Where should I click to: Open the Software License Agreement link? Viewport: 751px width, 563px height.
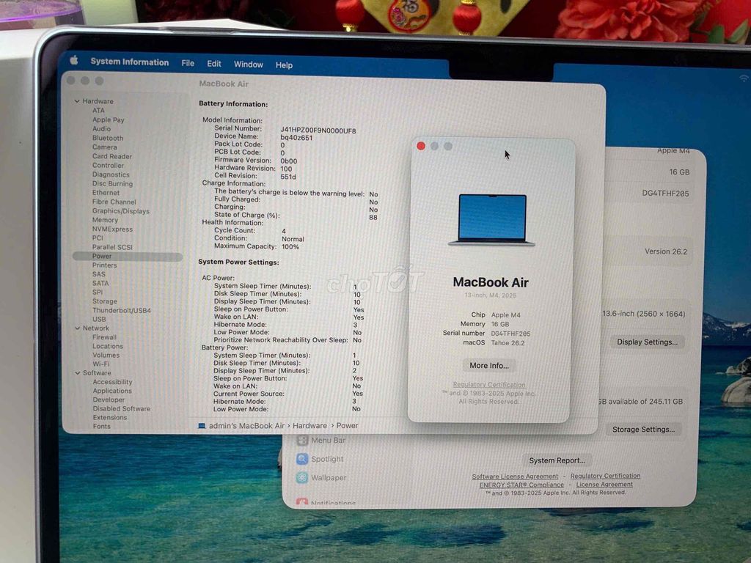(x=515, y=476)
